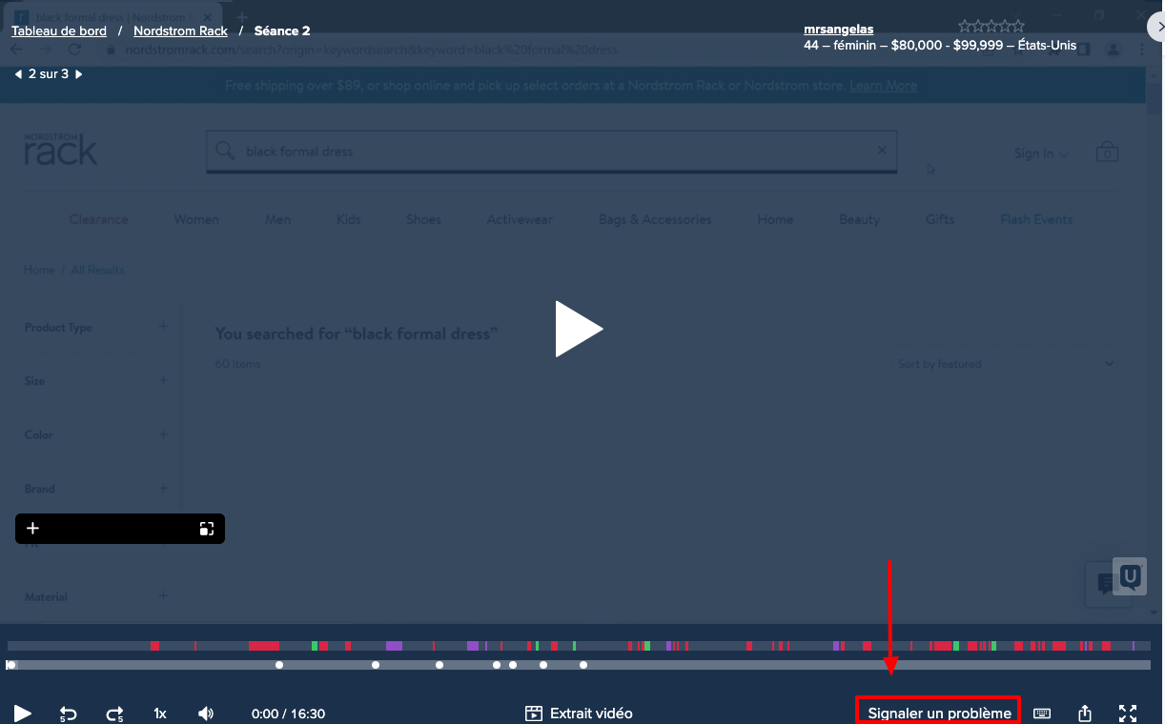Rewind the video by 5 seconds
1165x724 pixels.
click(69, 714)
